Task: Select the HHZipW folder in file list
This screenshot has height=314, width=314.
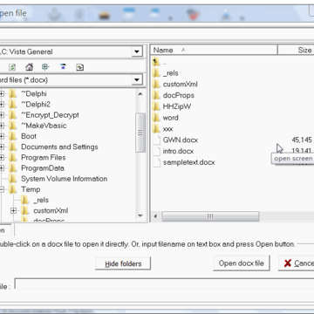Action: click(x=177, y=106)
